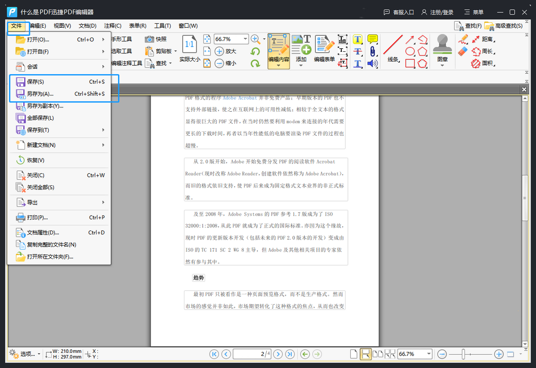Screen dimensions: 536x368
Task: Click the speaker sound annotation icon
Action: (373, 63)
